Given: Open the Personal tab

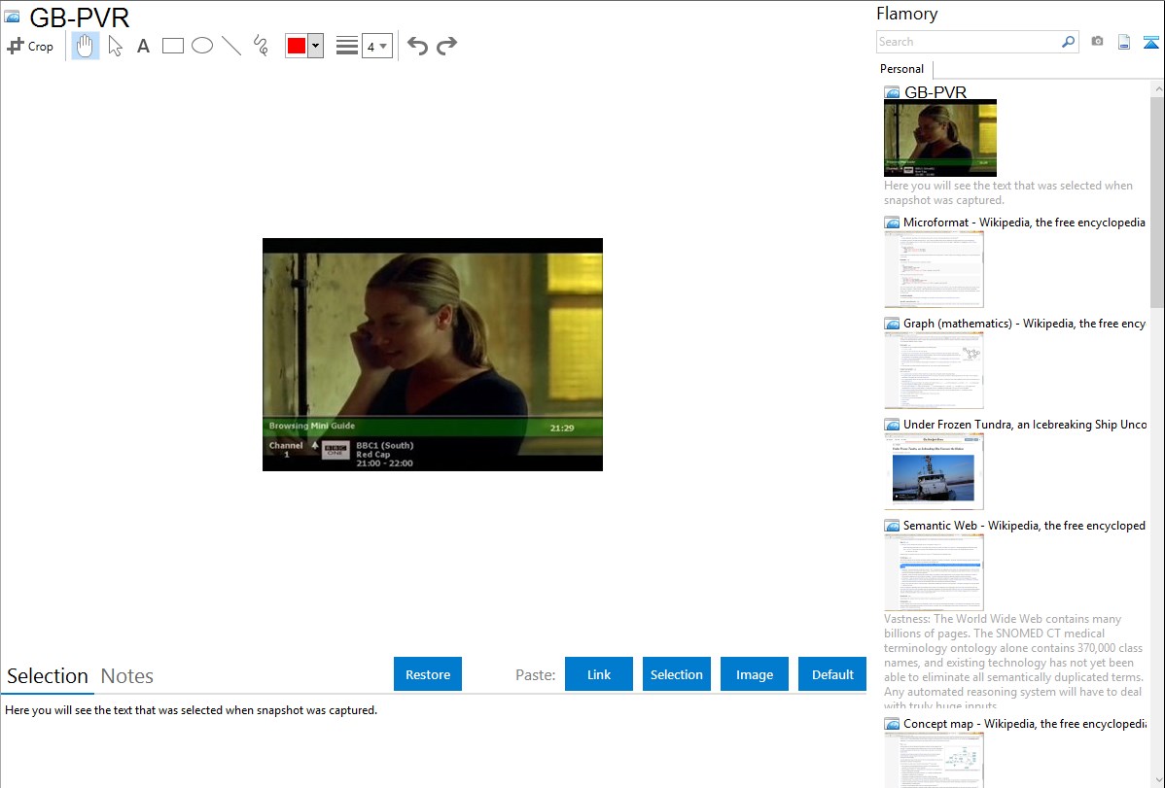Looking at the screenshot, I should tap(901, 69).
